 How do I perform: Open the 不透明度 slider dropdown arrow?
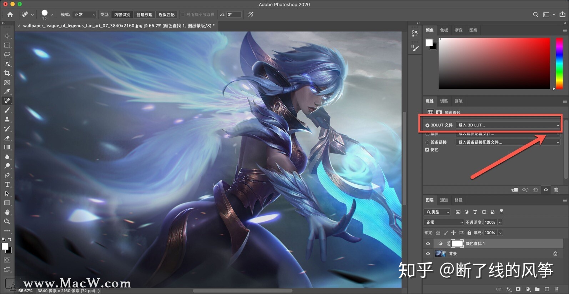coord(500,223)
